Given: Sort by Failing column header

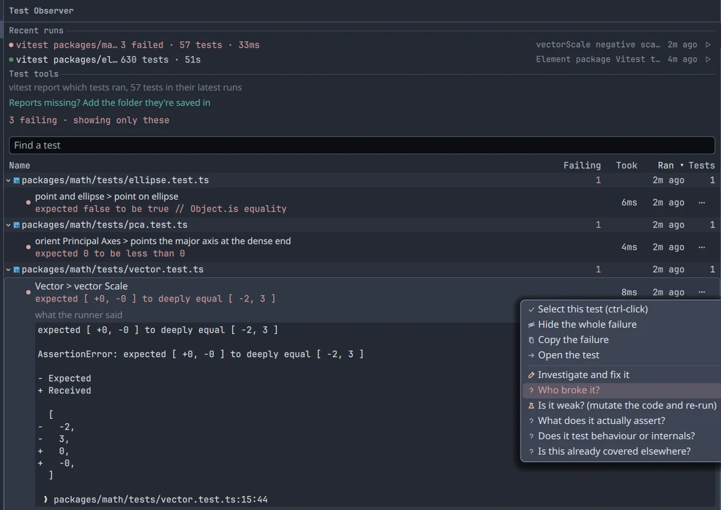Looking at the screenshot, I should tap(582, 165).
